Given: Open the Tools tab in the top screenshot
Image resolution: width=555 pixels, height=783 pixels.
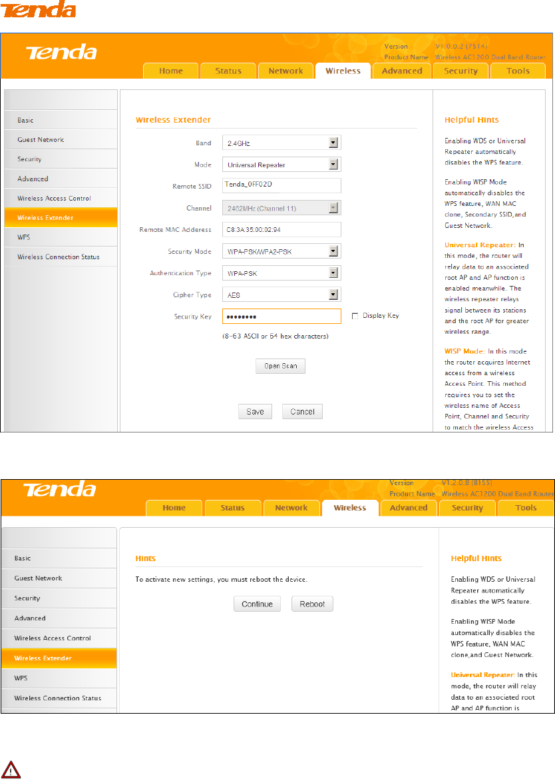Looking at the screenshot, I should pyautogui.click(x=518, y=71).
